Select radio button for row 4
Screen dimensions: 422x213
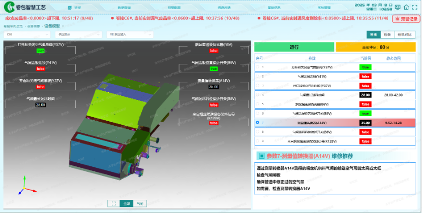coord(258,95)
